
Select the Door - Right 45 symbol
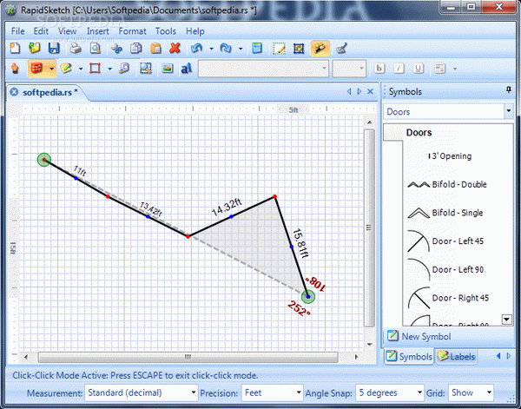point(448,298)
